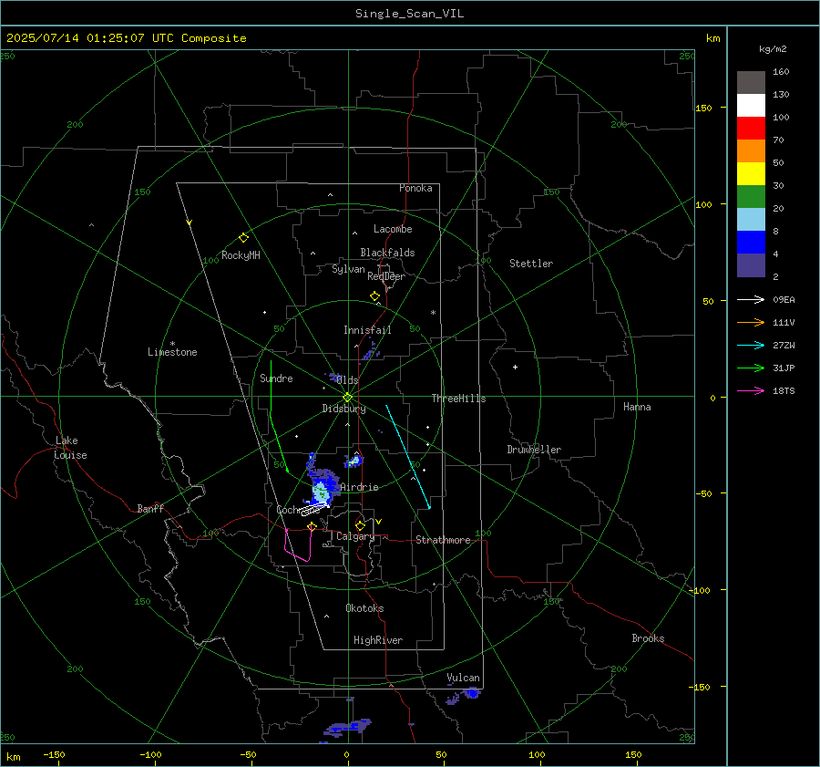Click the Calgary city label
Screen dimensions: 820x767
coord(355,536)
